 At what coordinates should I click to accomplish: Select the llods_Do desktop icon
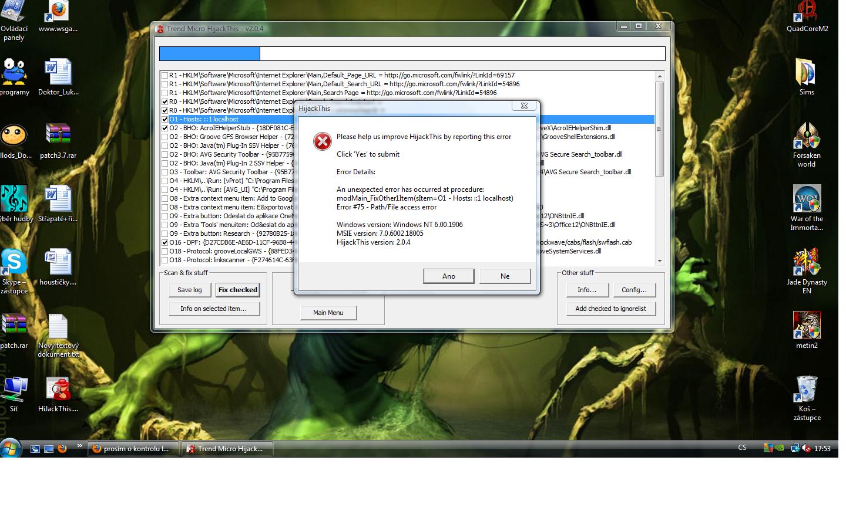[x=14, y=141]
